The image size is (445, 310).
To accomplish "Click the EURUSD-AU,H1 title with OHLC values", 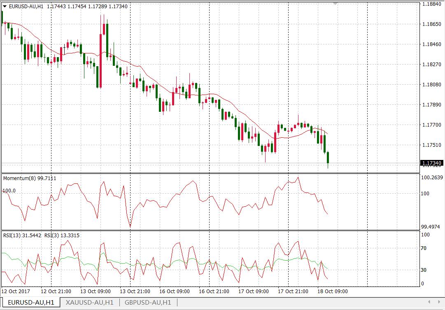I will [x=68, y=6].
